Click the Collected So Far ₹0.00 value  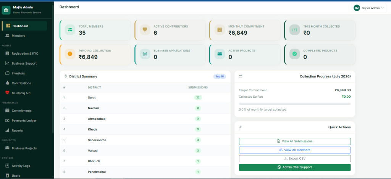346,97
